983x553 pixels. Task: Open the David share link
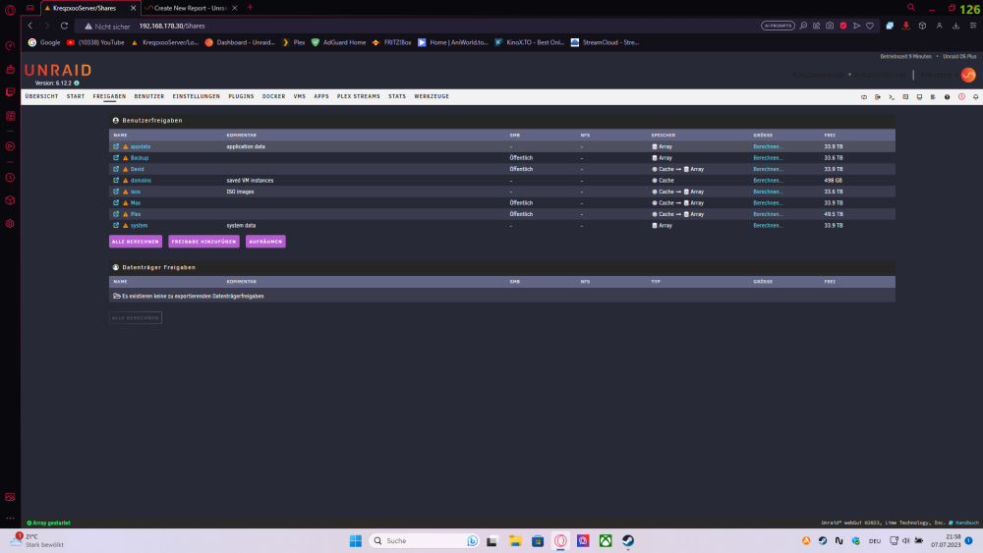click(x=138, y=169)
